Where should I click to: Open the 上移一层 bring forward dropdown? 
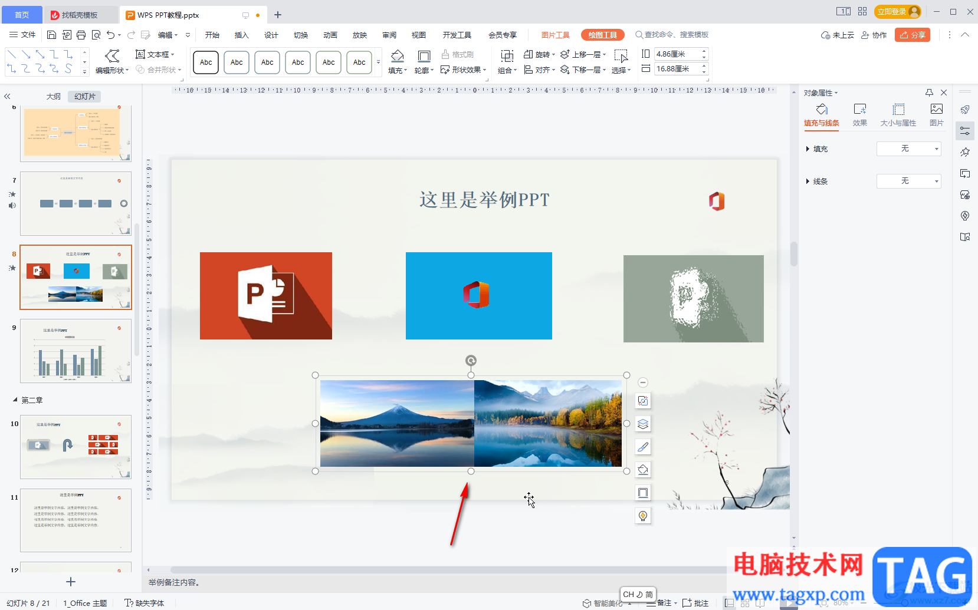tap(583, 54)
